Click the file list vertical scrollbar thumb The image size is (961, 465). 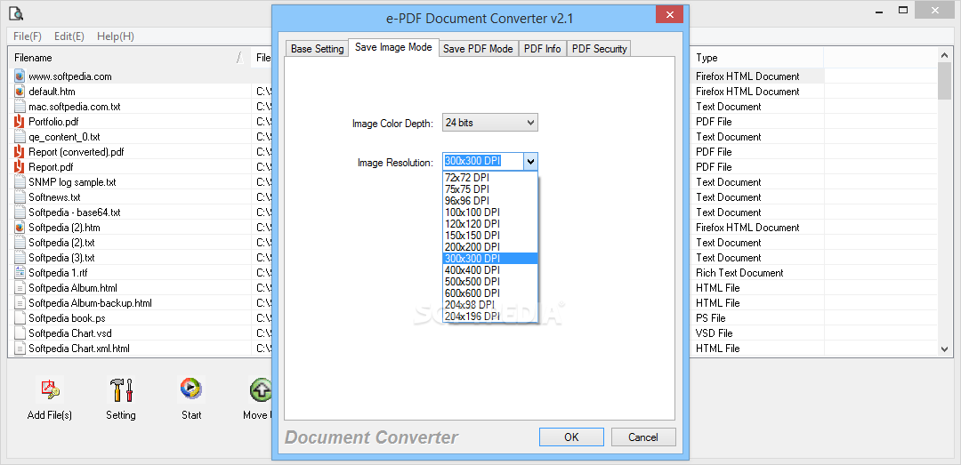tap(944, 80)
